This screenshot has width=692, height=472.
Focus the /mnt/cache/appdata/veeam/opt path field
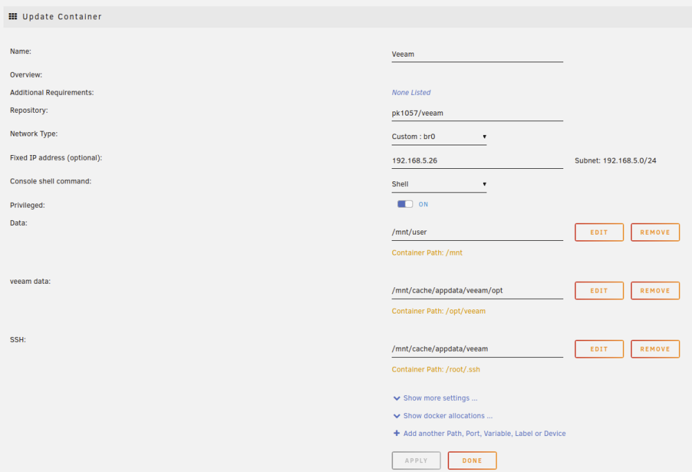[477, 291]
